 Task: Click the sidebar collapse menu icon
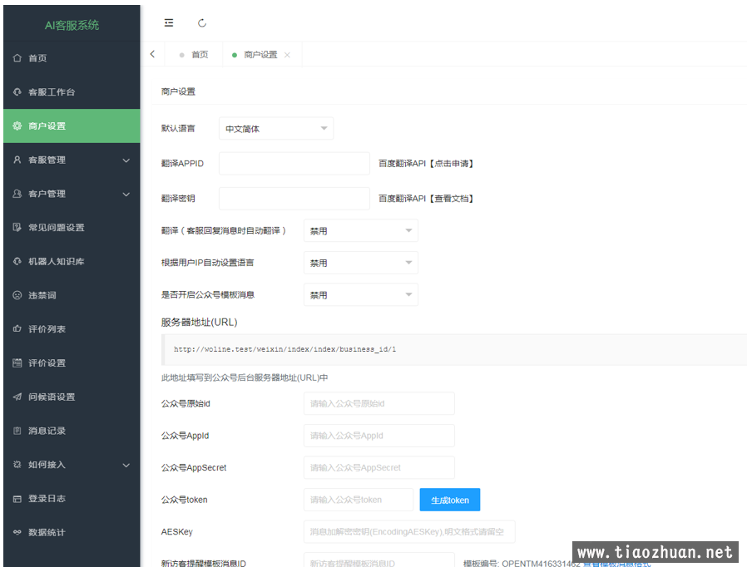click(169, 23)
